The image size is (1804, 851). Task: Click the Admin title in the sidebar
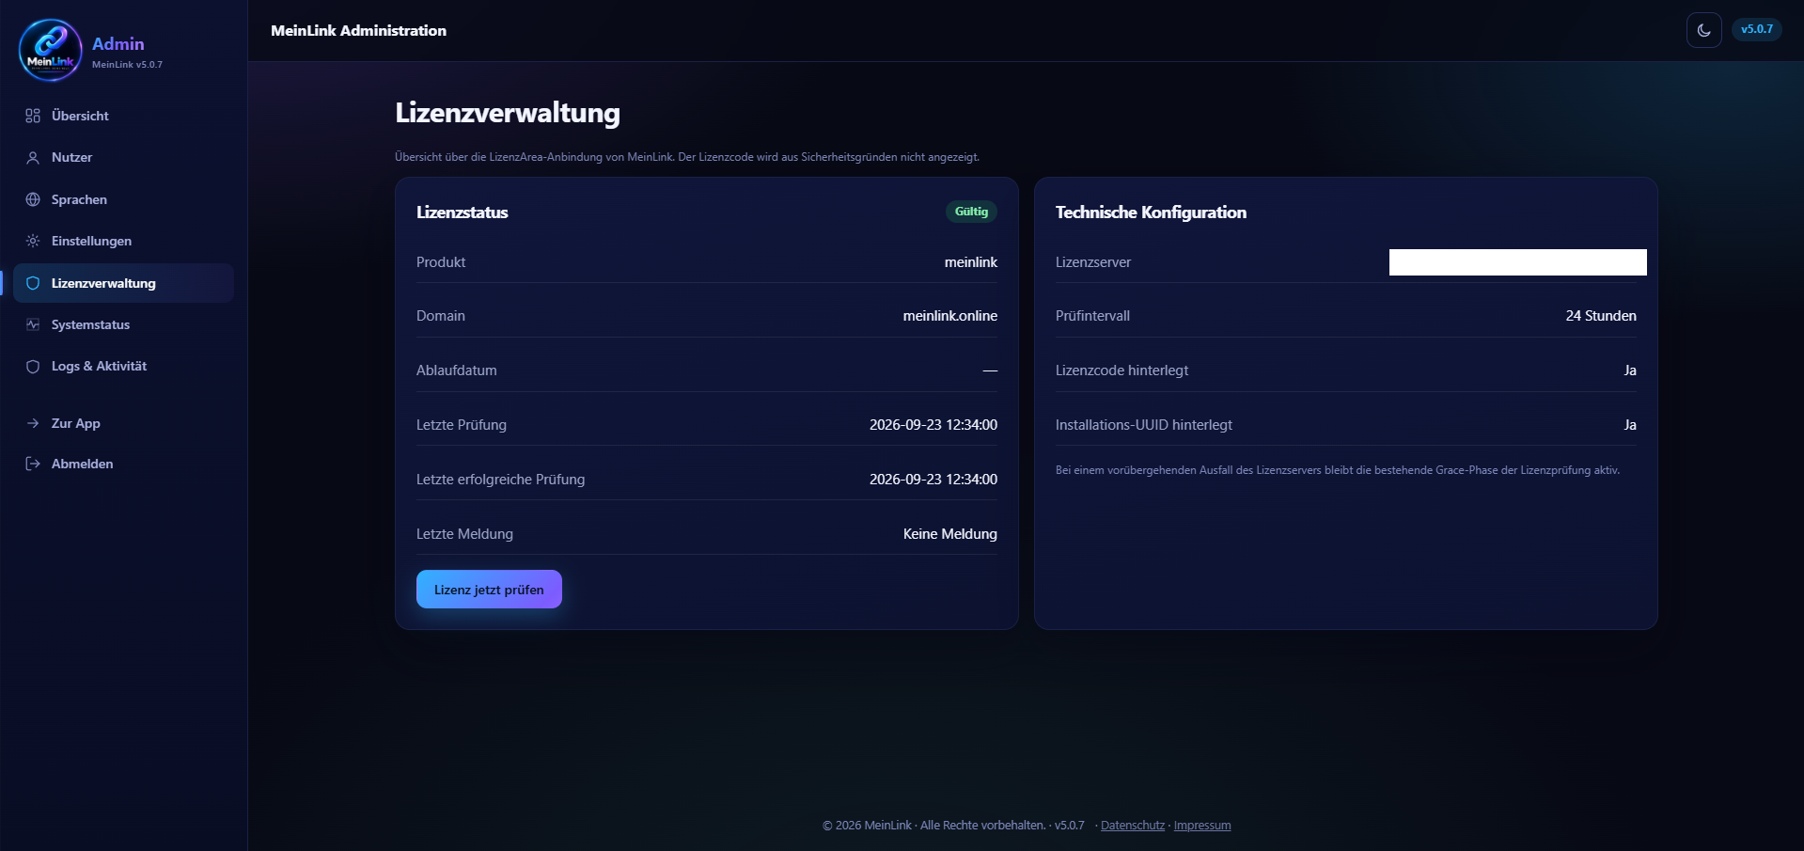118,44
